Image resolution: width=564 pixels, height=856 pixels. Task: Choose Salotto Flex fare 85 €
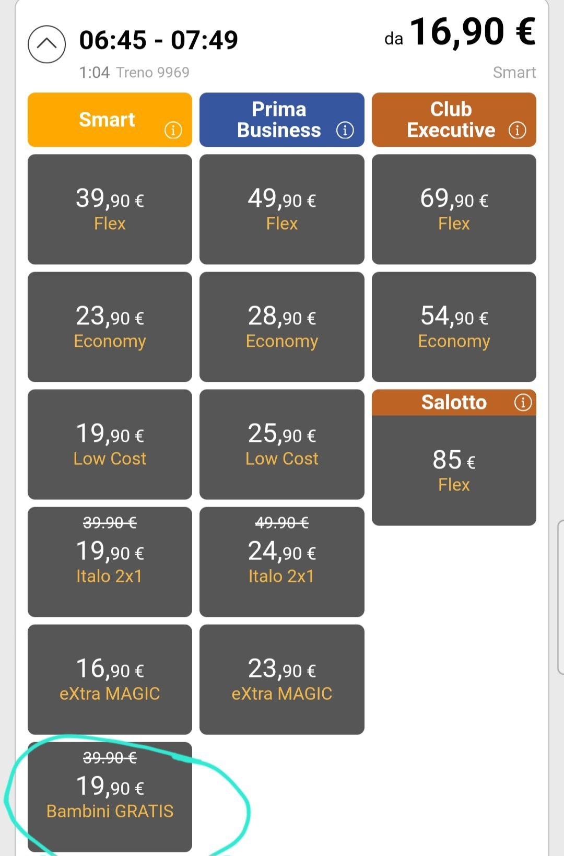point(454,470)
